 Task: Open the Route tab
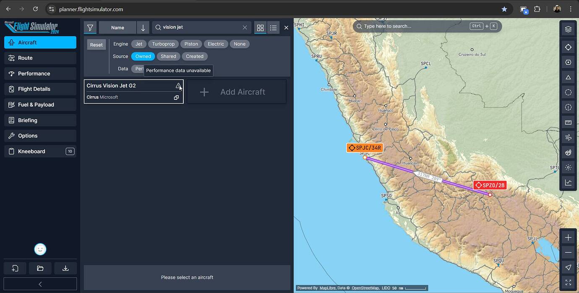pyautogui.click(x=40, y=58)
